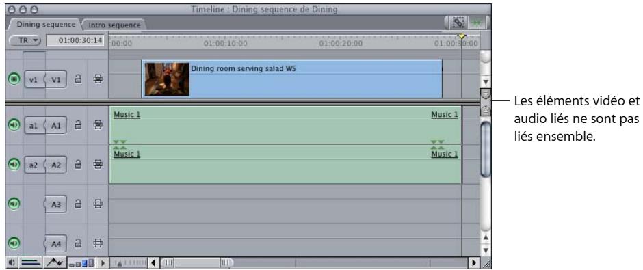Click the v1 source control

(34, 80)
